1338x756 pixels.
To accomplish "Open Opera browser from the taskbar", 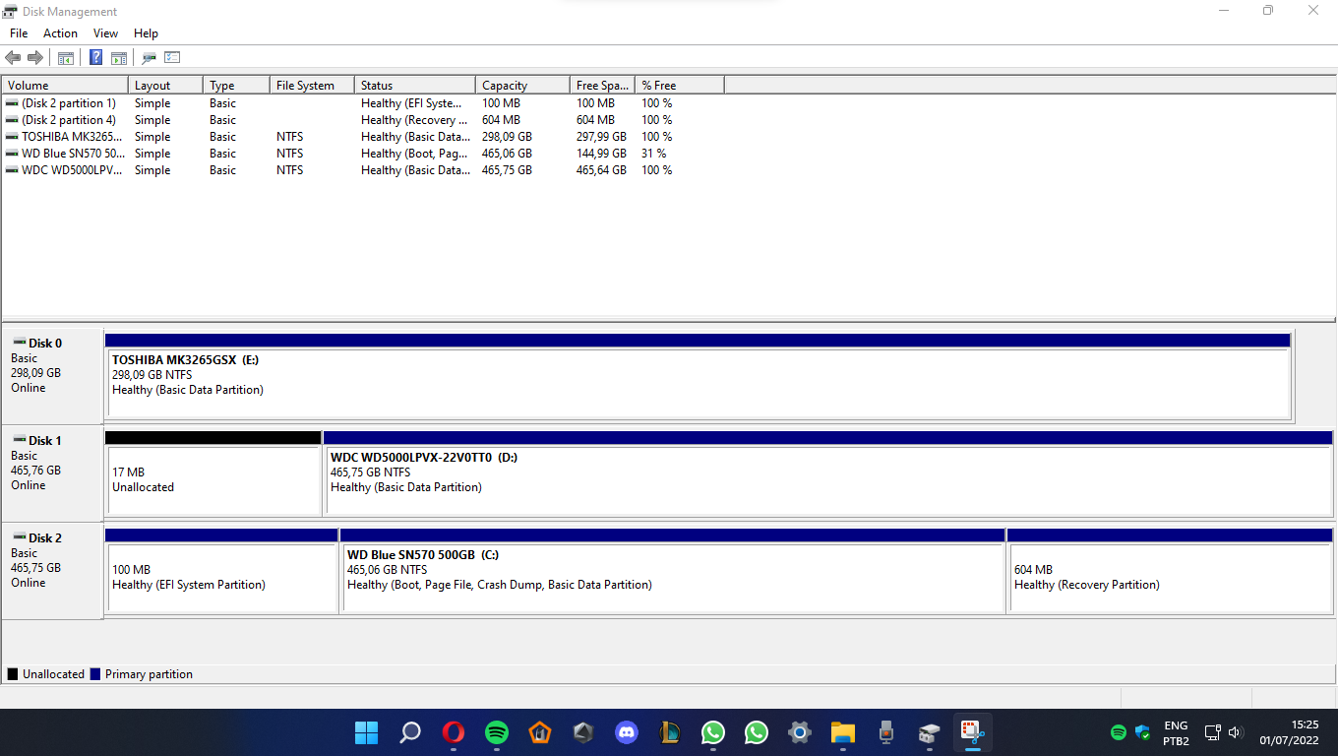I will (454, 732).
